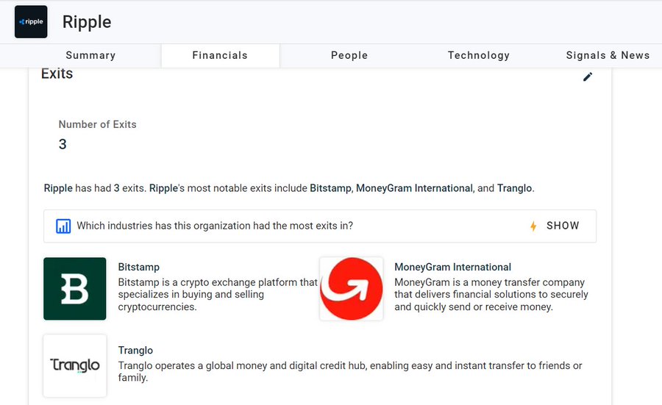662x405 pixels.
Task: Click the question about industries with most exits
Action: coord(215,226)
